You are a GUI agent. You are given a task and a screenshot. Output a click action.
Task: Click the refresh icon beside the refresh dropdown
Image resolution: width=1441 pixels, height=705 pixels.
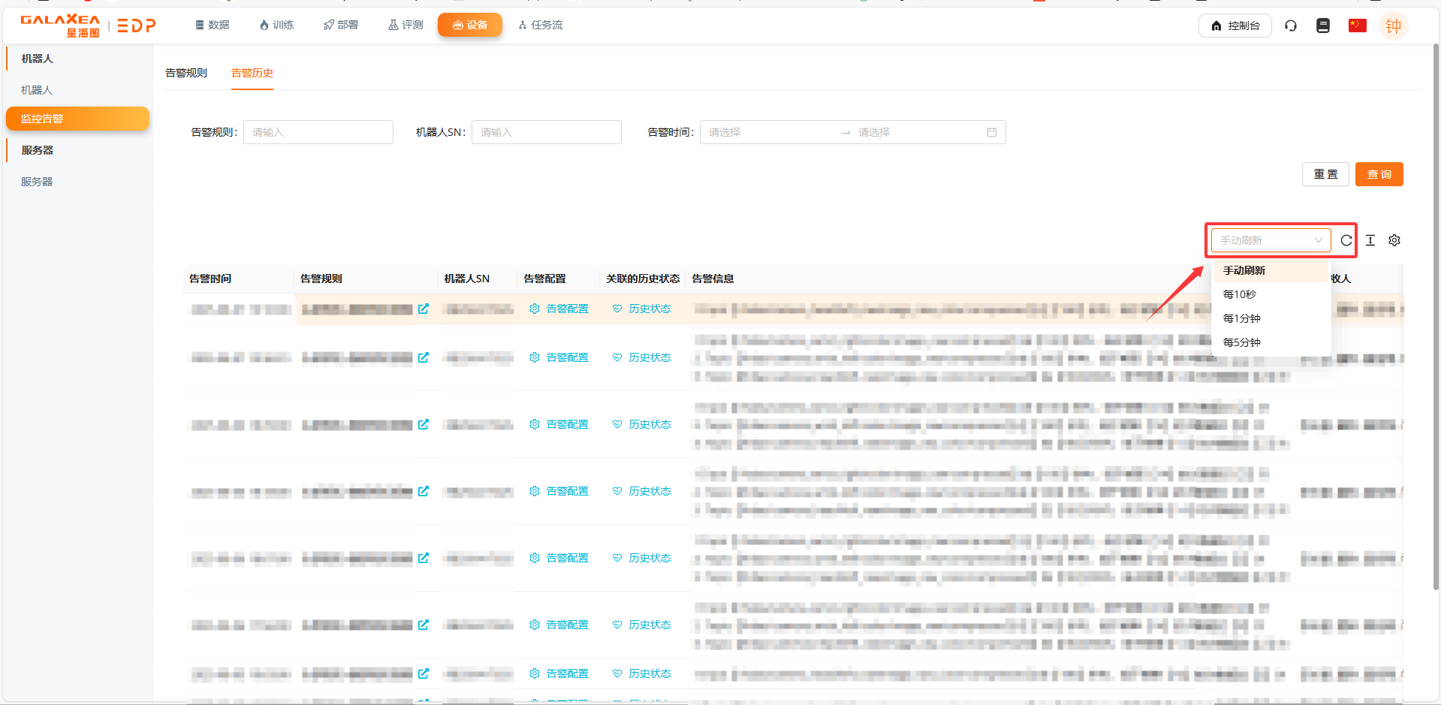point(1346,240)
